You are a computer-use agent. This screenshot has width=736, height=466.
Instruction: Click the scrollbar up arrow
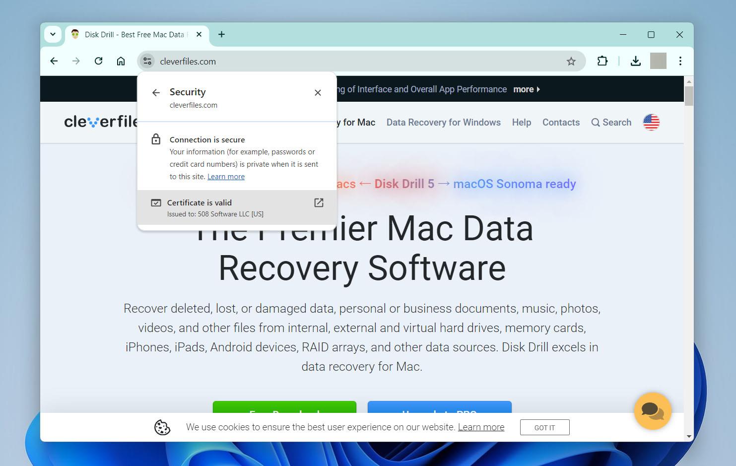tap(689, 81)
